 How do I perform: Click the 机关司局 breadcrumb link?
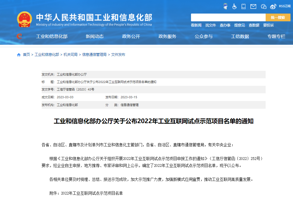point(70,55)
